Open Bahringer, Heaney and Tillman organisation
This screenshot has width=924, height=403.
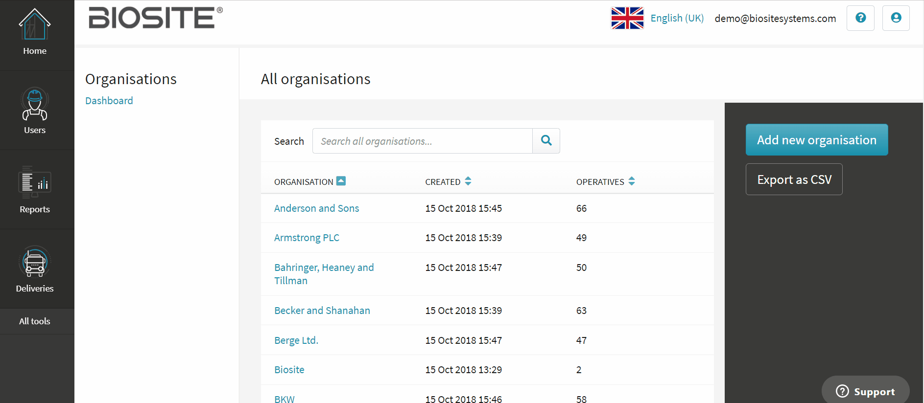pyautogui.click(x=324, y=274)
